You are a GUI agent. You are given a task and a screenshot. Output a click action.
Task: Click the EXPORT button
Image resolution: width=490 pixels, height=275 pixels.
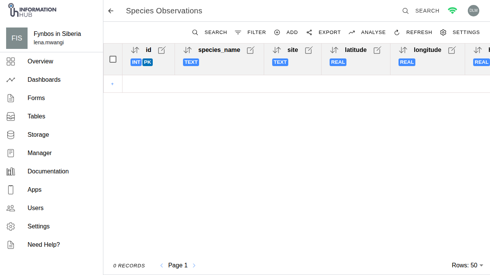(323, 32)
